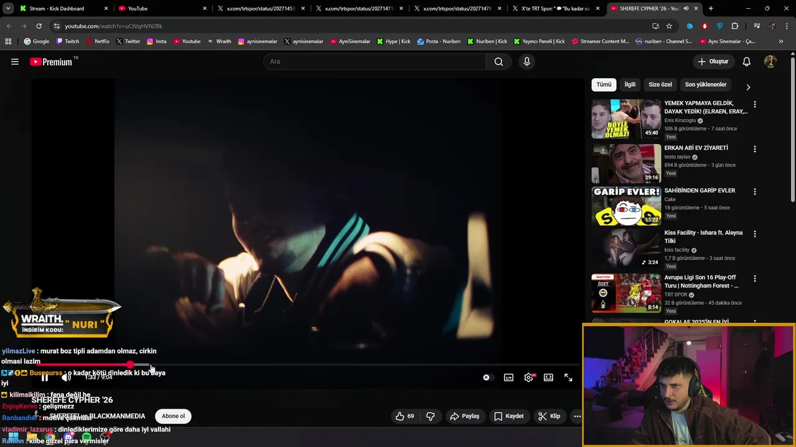
Task: Click the address bar URL
Action: pyautogui.click(x=114, y=26)
